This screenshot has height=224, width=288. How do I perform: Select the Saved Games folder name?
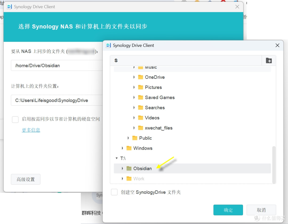point(160,97)
